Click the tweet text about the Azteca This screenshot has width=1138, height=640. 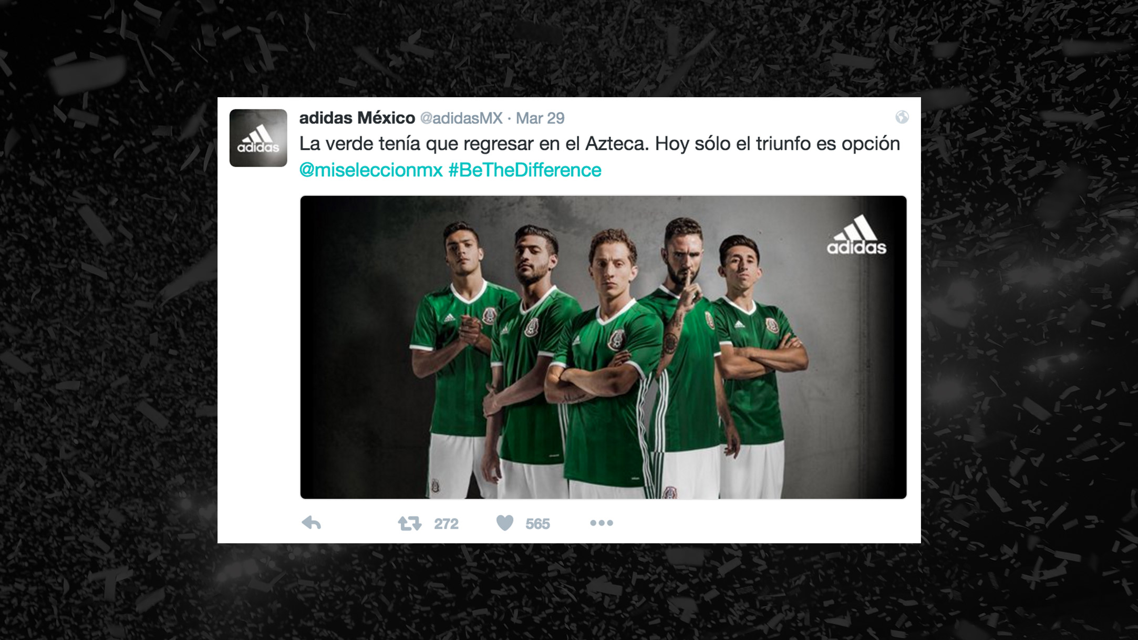coord(599,143)
